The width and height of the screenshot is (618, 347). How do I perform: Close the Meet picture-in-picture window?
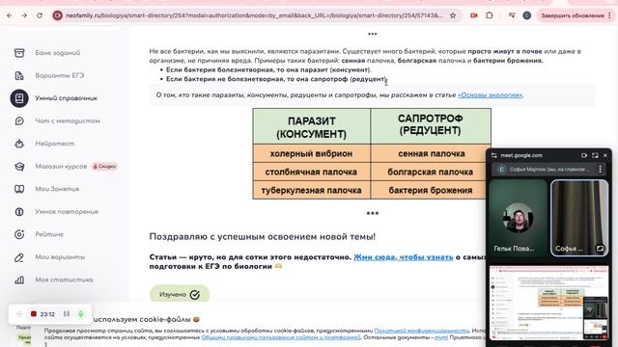pyautogui.click(x=605, y=155)
